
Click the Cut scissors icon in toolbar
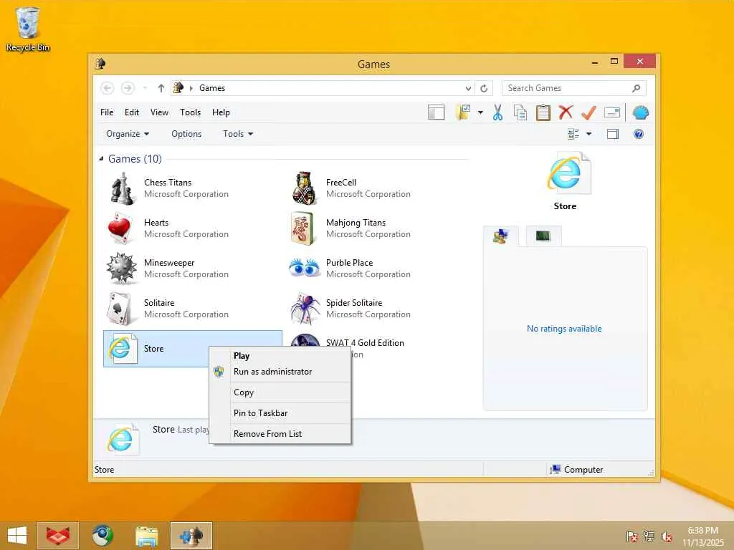pyautogui.click(x=497, y=112)
